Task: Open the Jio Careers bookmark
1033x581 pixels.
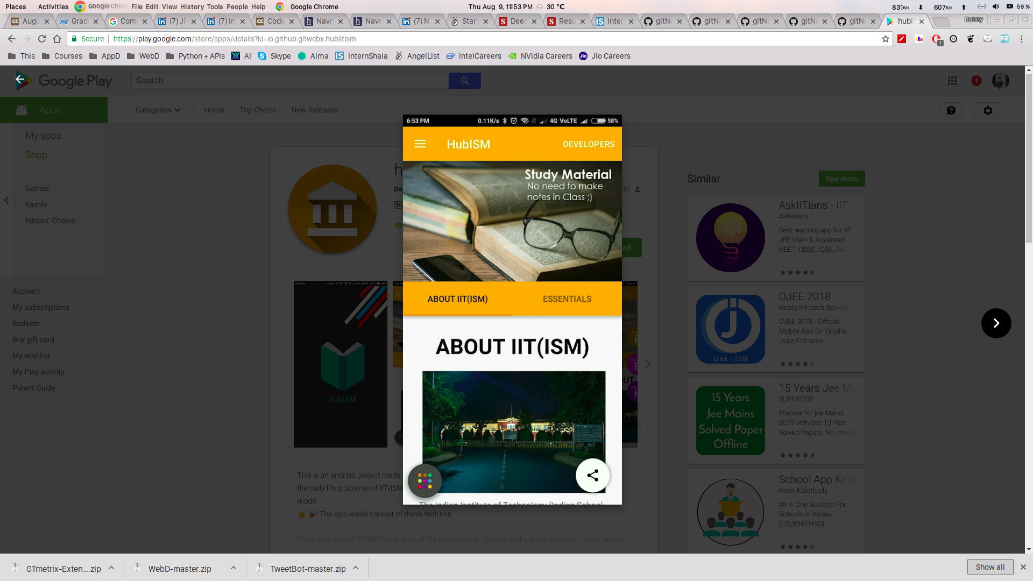Action: (x=605, y=56)
